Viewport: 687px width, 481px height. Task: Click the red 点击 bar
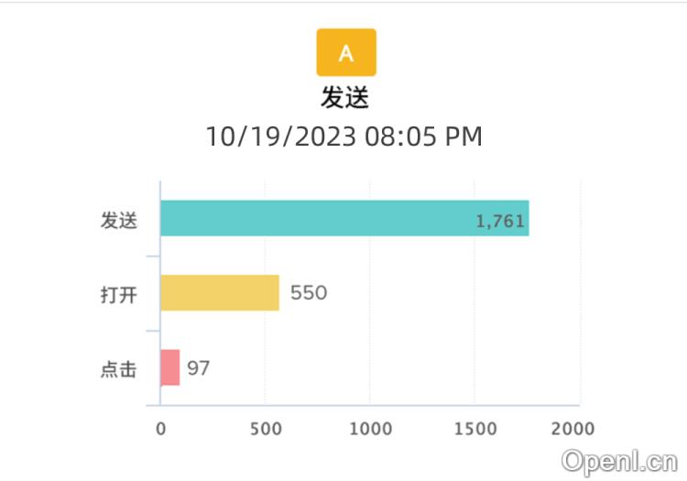(x=169, y=367)
